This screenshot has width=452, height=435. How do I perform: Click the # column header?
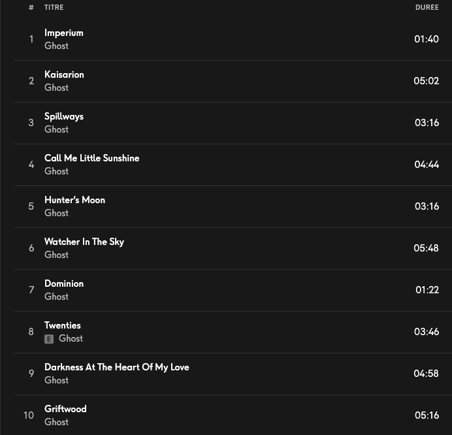coord(31,8)
